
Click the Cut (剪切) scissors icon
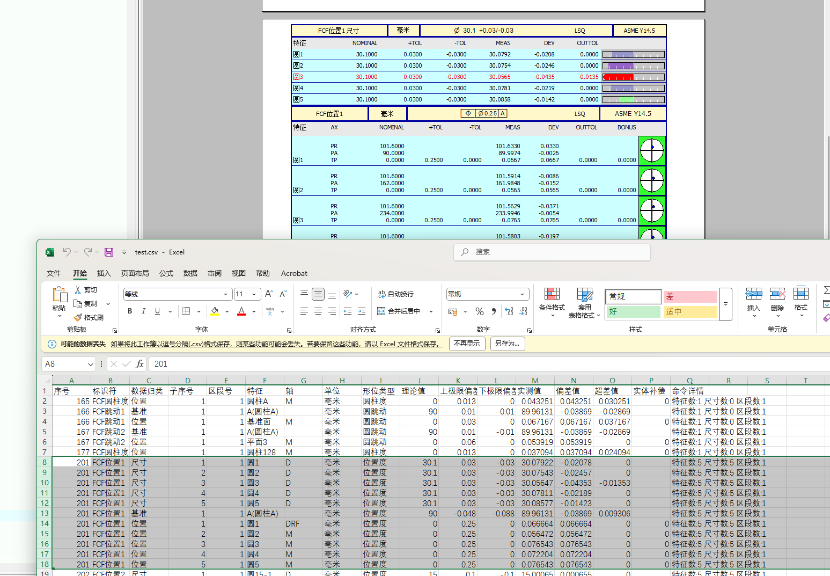(78, 290)
